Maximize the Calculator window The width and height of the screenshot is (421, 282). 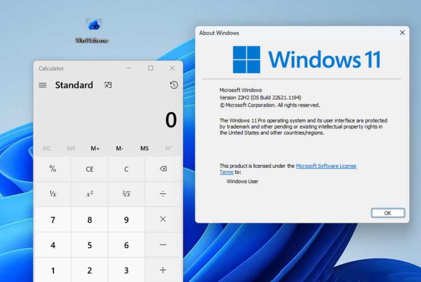pos(151,68)
